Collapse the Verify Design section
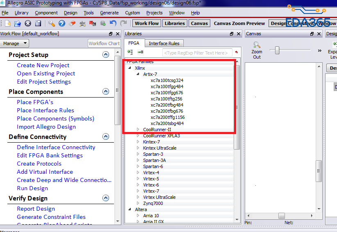The height and width of the screenshot is (232, 337). 105,198
